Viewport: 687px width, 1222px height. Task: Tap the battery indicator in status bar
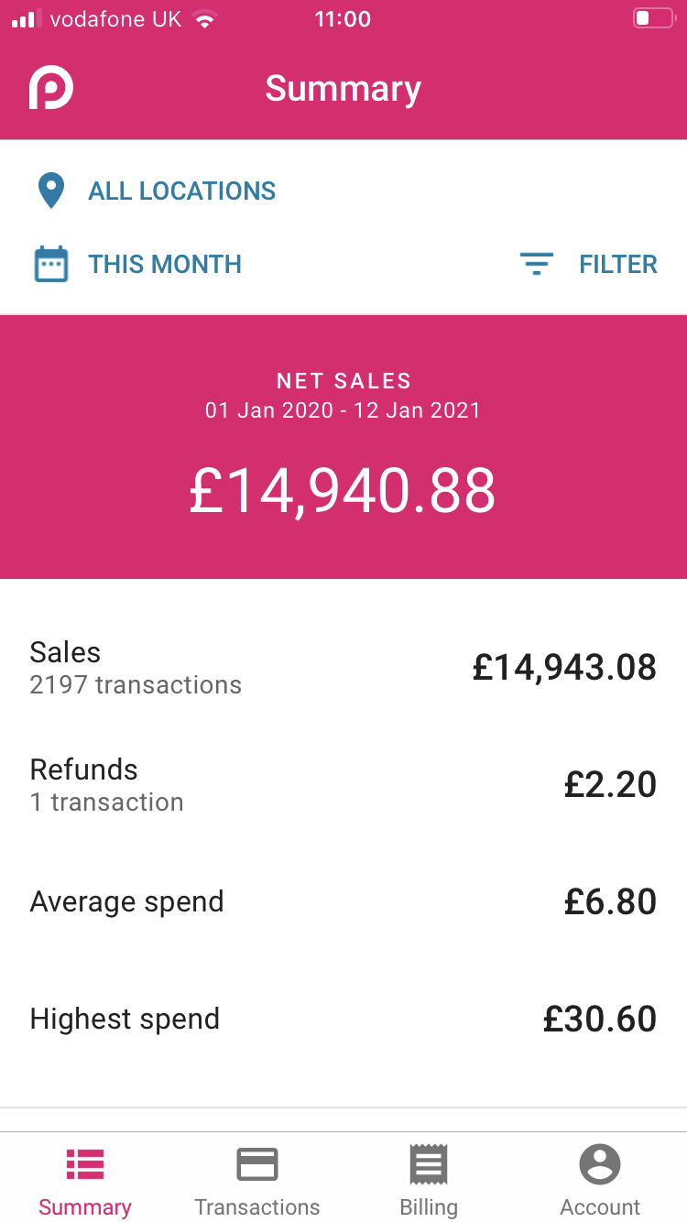click(x=653, y=18)
